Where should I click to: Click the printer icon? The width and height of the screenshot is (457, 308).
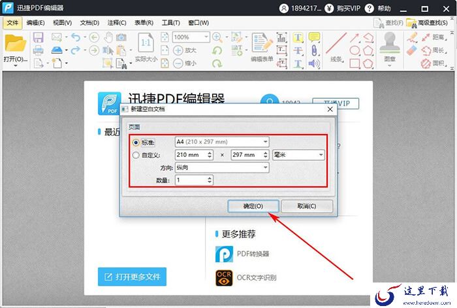38,50
